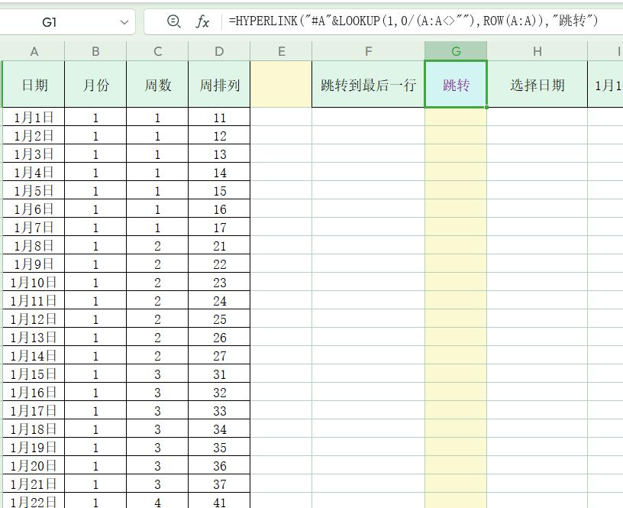Select the 周排列 value 16
Screen dimensions: 623x508
[219, 209]
